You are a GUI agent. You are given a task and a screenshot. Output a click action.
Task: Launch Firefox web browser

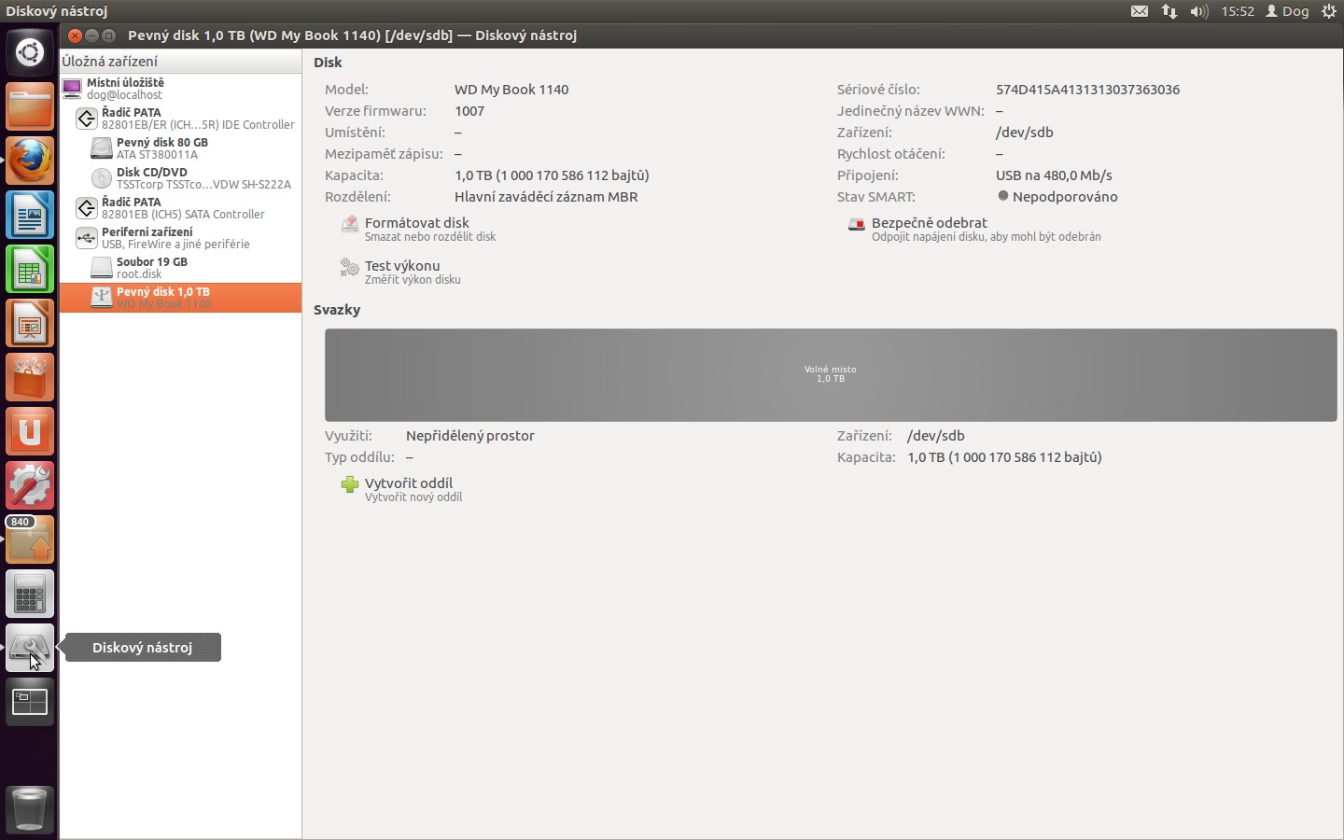tap(30, 161)
